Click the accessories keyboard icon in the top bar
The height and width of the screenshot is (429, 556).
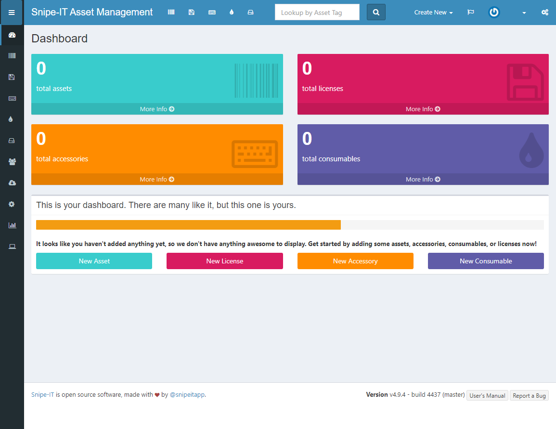(x=212, y=12)
